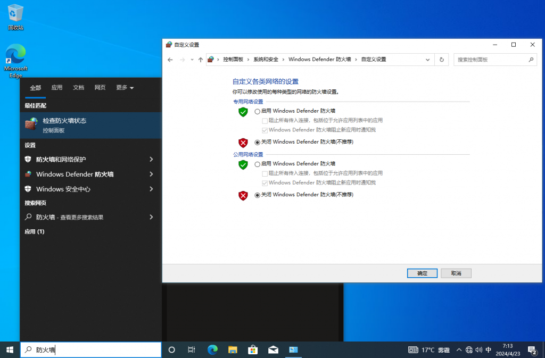Enable Windows Defender firewall for public network
The image size is (545, 358).
(258, 164)
